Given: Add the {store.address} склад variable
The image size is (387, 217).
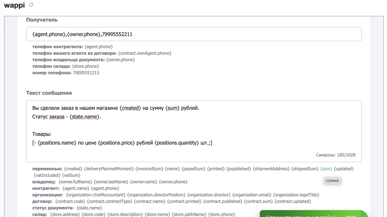Looking at the screenshot, I should [x=65, y=214].
